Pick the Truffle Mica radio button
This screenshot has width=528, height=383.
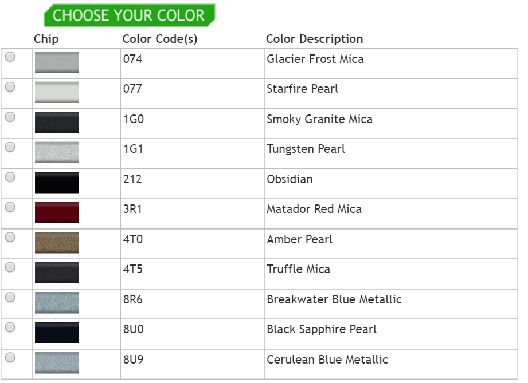(10, 267)
